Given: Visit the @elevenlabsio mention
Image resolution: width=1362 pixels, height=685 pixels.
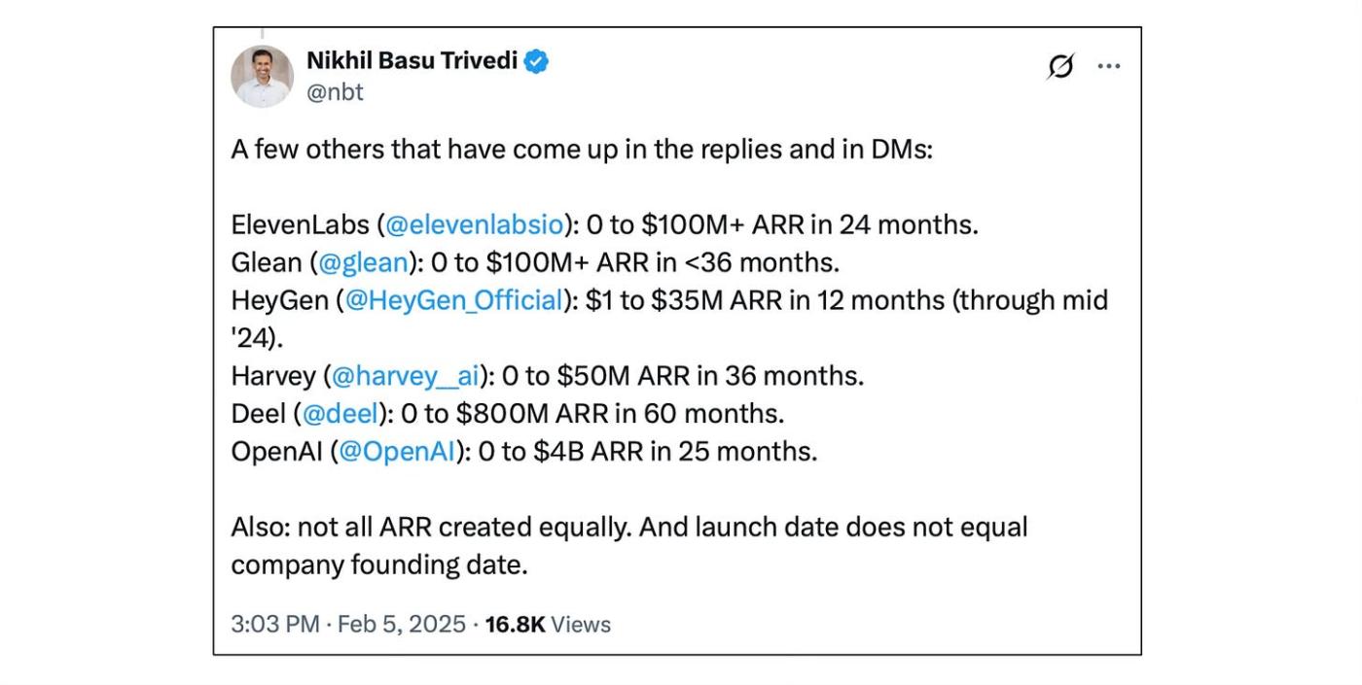Looking at the screenshot, I should click(x=475, y=225).
